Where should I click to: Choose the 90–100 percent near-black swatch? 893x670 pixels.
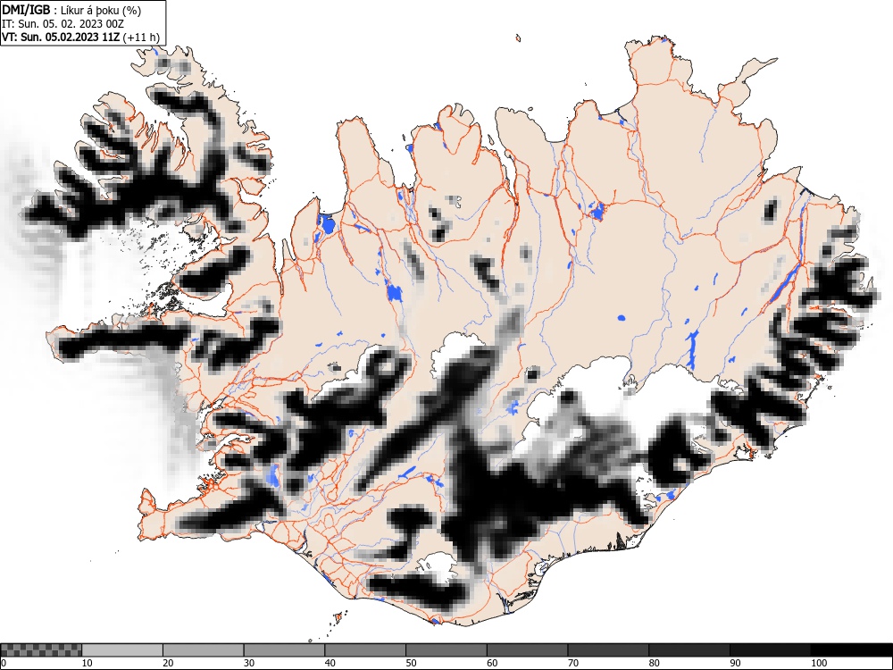tap(770, 650)
